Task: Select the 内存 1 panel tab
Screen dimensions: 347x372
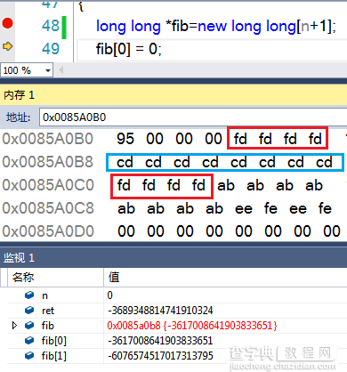Action: 20,95
